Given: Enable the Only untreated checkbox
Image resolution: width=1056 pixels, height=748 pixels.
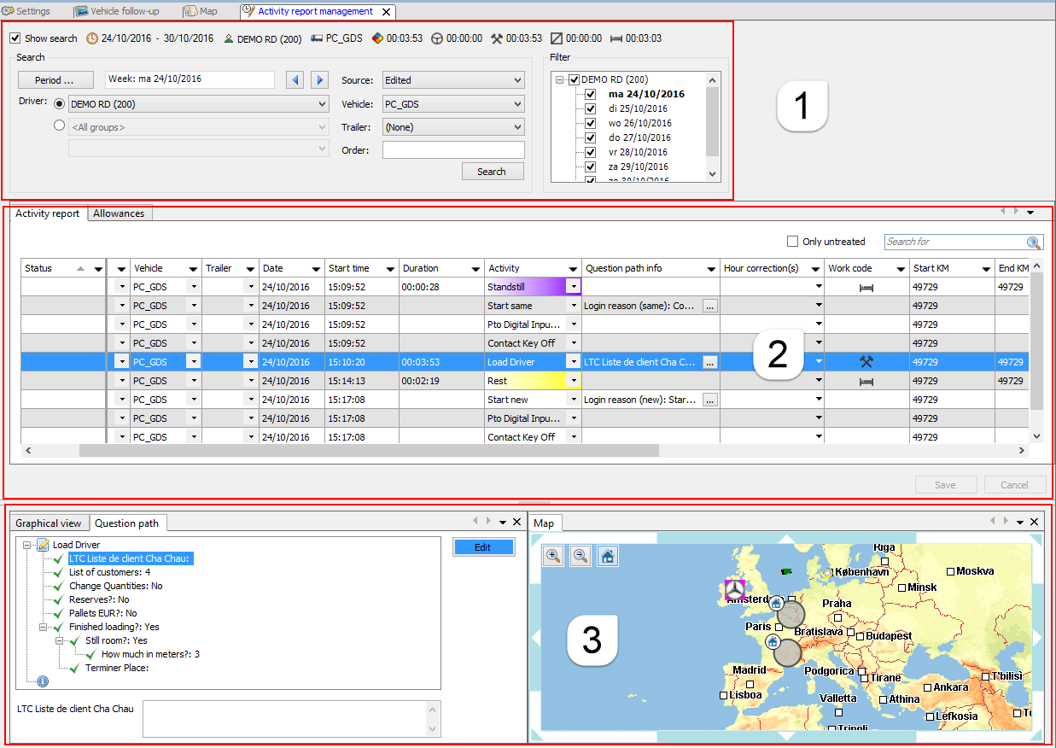Looking at the screenshot, I should (x=793, y=242).
